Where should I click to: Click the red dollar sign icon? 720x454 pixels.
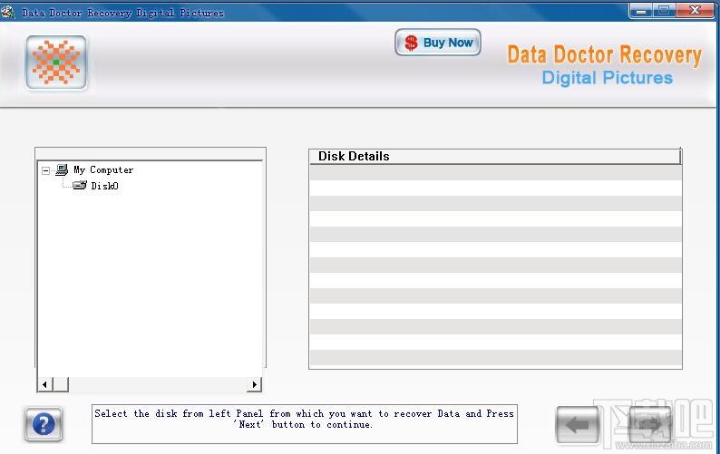[x=411, y=43]
